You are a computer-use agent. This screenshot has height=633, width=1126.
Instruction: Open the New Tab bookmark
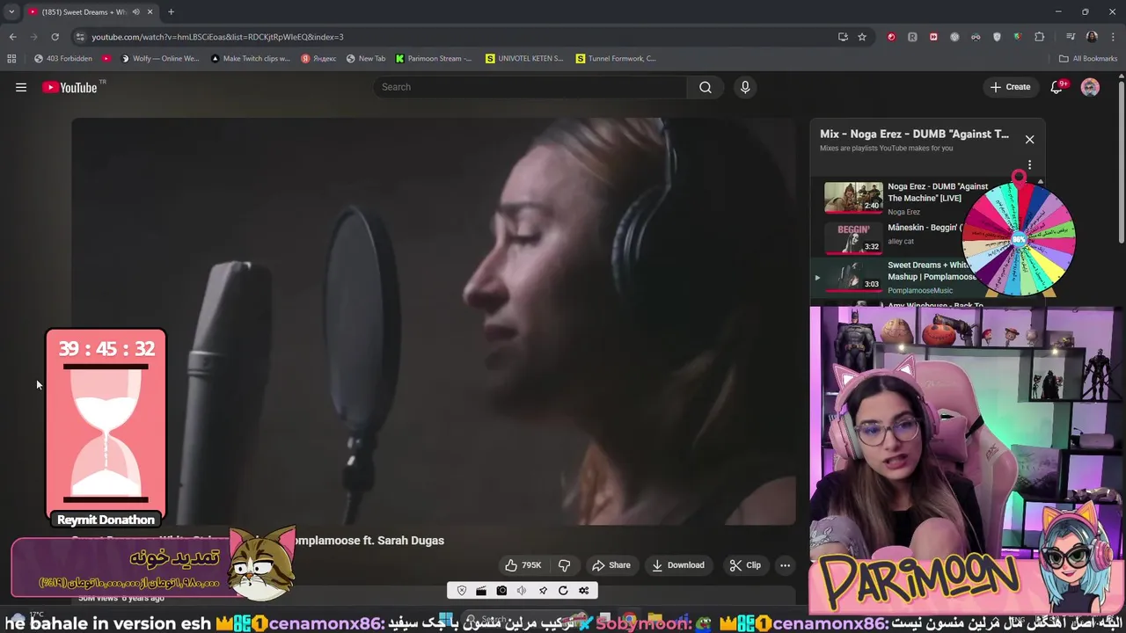tap(366, 59)
